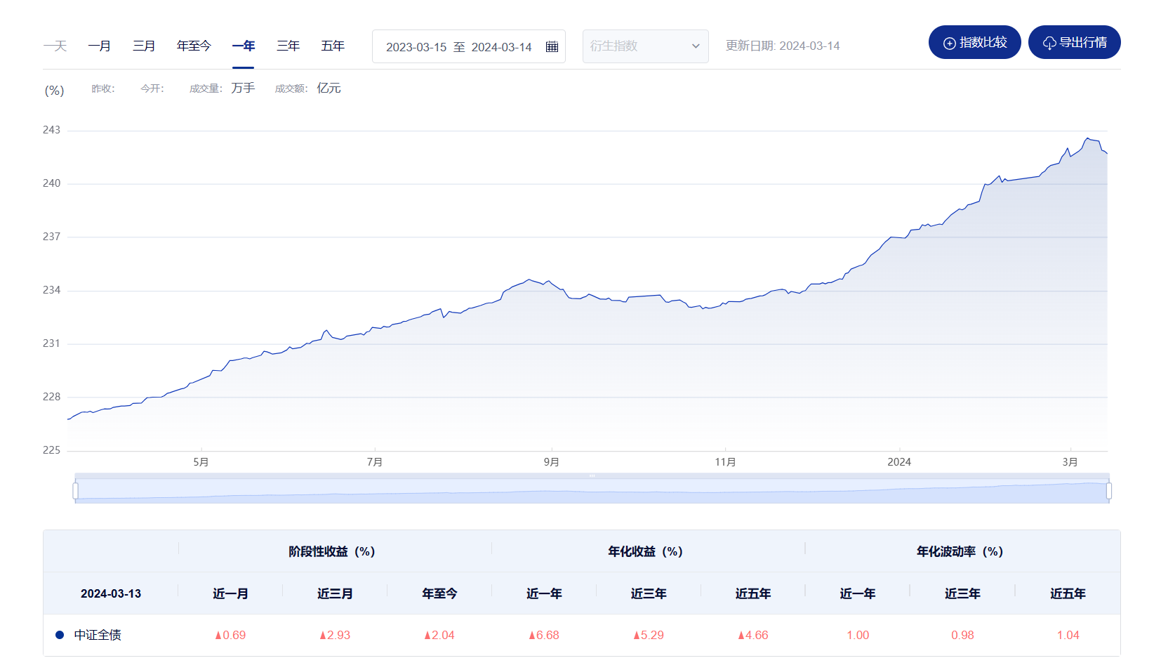Screen dimensions: 1161x670
Task: Switch to the 三年 range tab
Action: (x=288, y=46)
